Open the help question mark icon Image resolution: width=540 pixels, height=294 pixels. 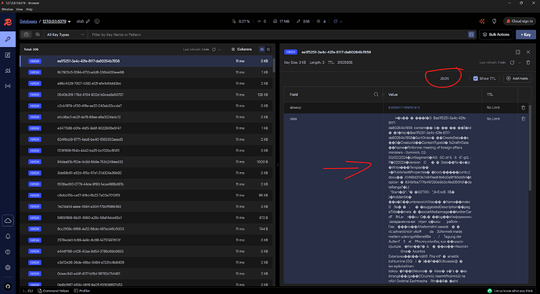pyautogui.click(x=8, y=252)
